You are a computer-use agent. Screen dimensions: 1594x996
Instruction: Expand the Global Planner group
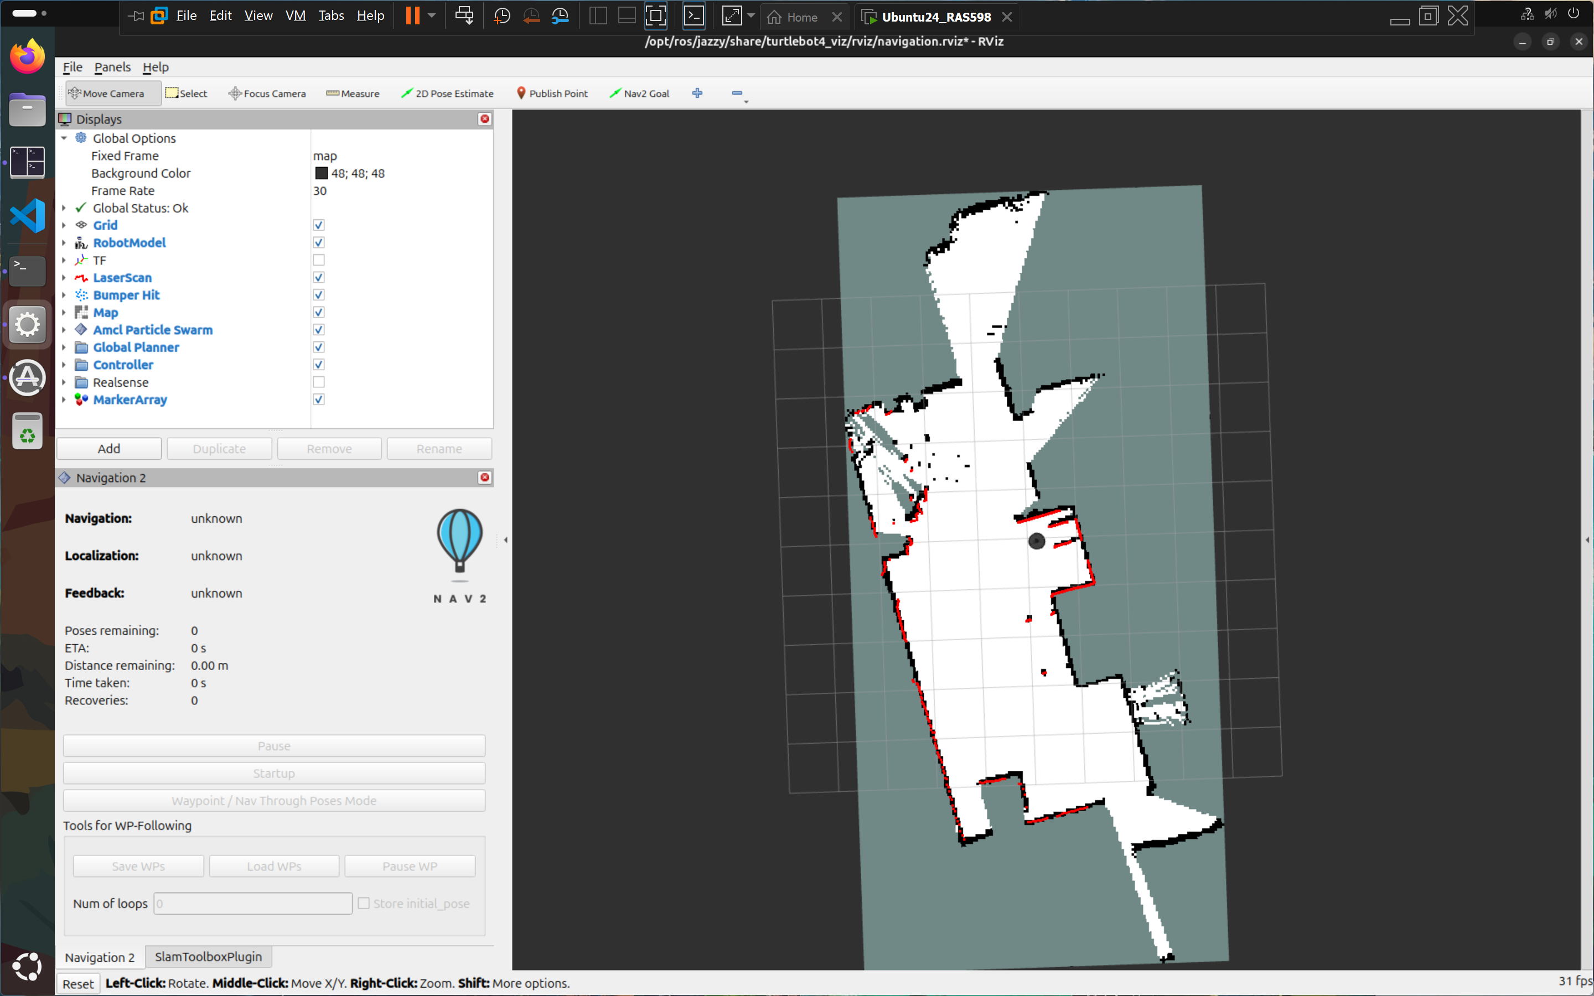pos(64,348)
